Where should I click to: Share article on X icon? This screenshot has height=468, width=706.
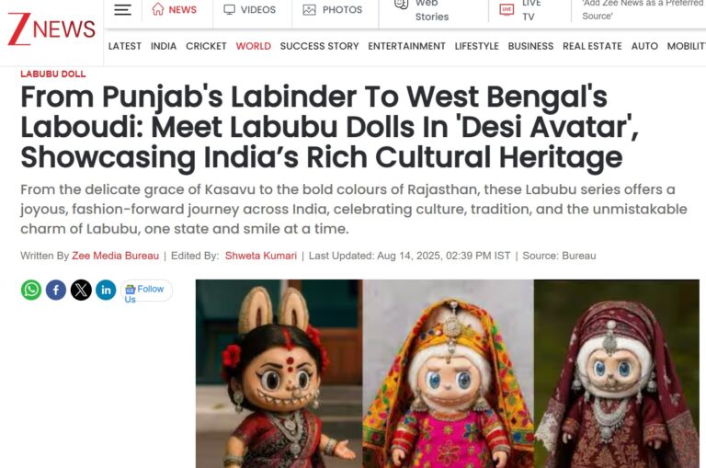[81, 290]
